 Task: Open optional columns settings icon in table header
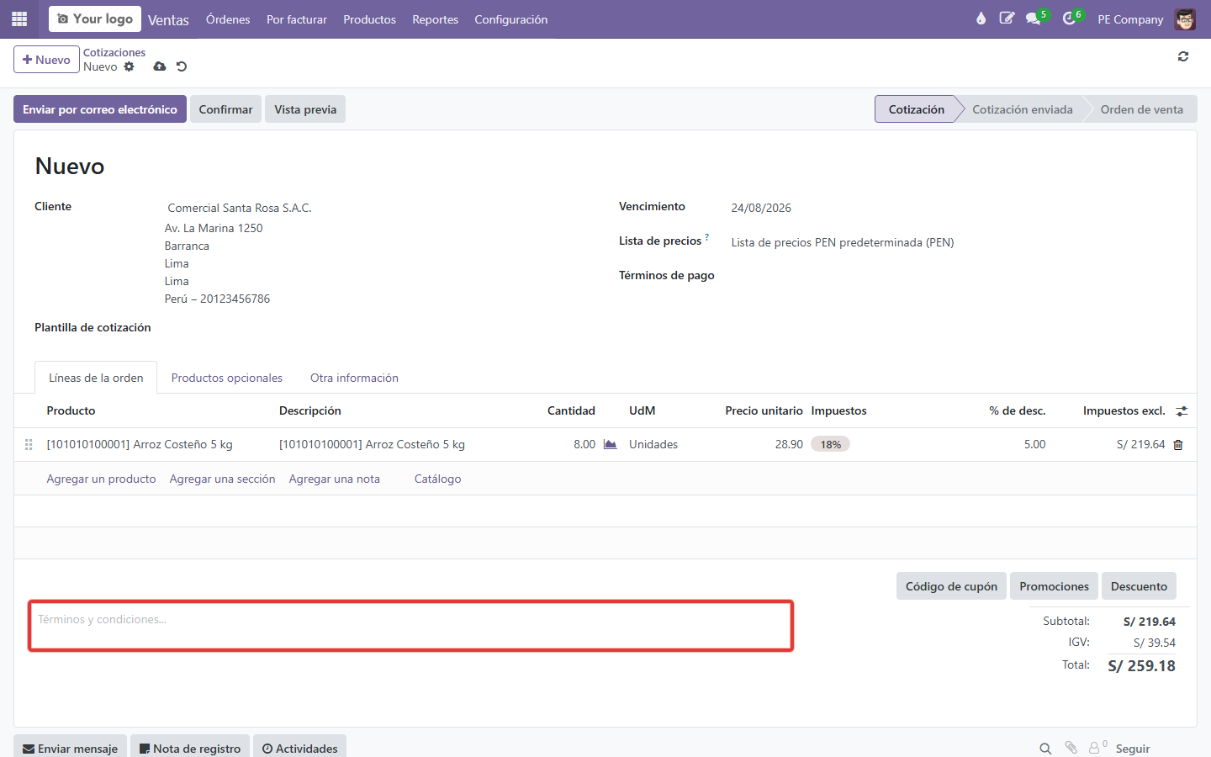click(x=1182, y=411)
